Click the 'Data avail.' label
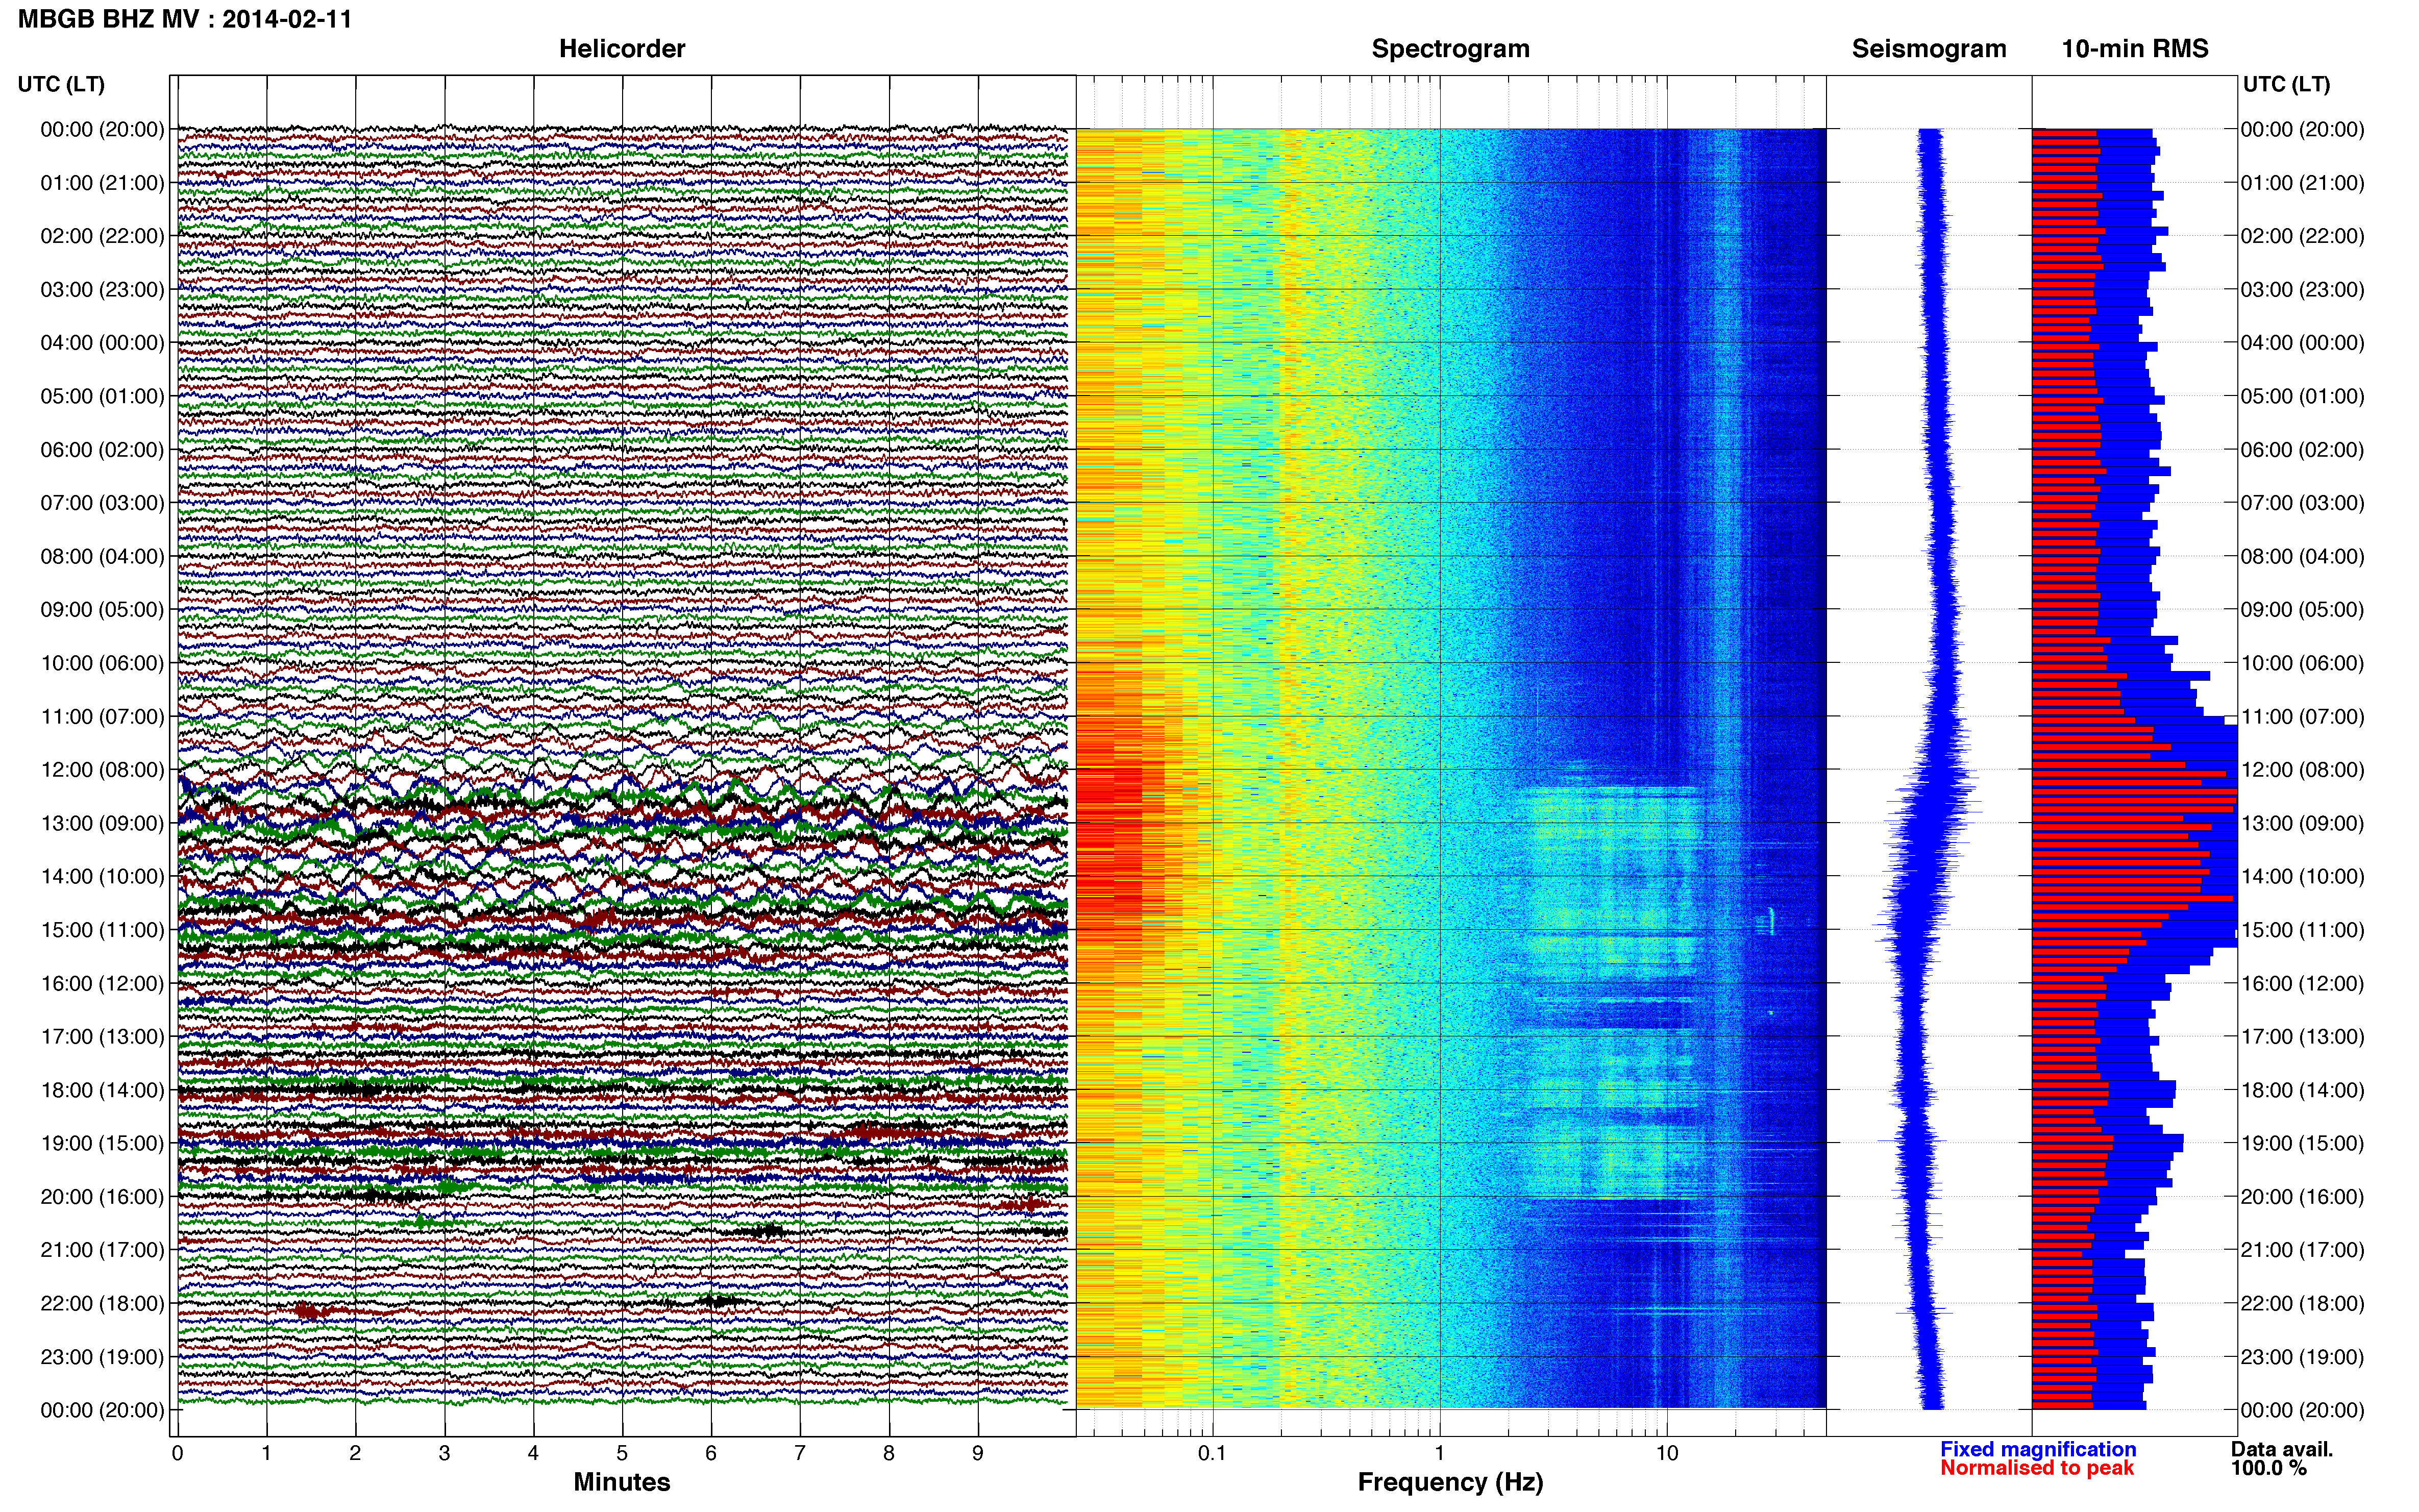Image resolution: width=2419 pixels, height=1512 pixels. click(x=2282, y=1449)
